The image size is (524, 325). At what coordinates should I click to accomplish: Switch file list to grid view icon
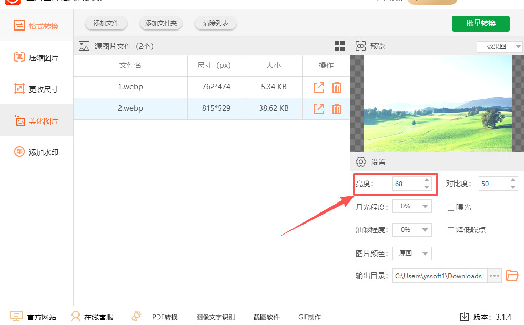pos(339,46)
